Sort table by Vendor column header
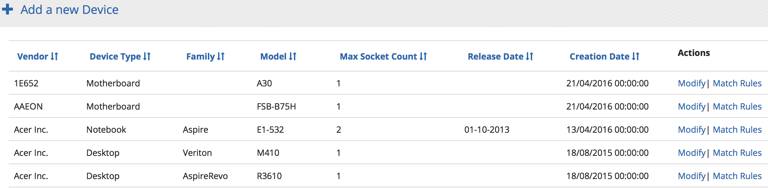This screenshot has height=188, width=768. (33, 57)
